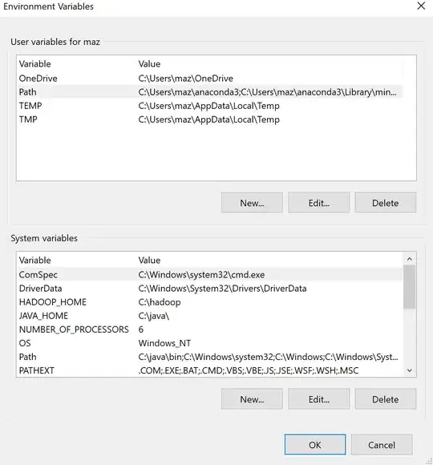
Task: Select the TEMP user variable
Action: click(x=209, y=106)
